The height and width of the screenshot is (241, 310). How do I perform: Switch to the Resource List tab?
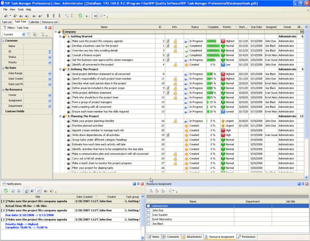[x=50, y=22]
